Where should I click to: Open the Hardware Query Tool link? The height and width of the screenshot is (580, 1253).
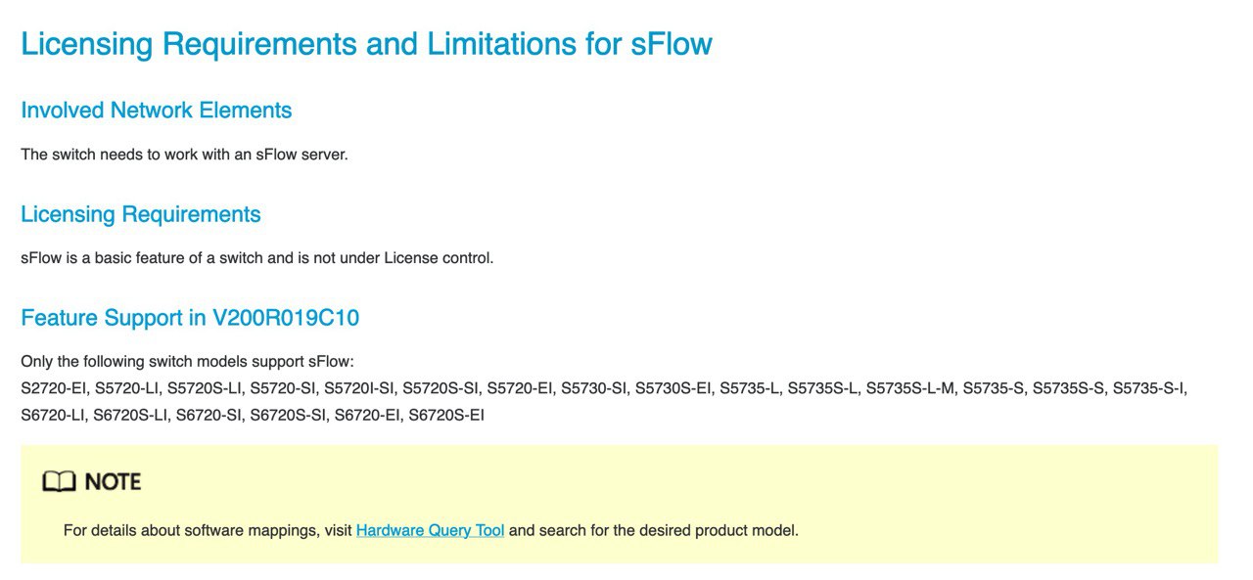click(430, 531)
